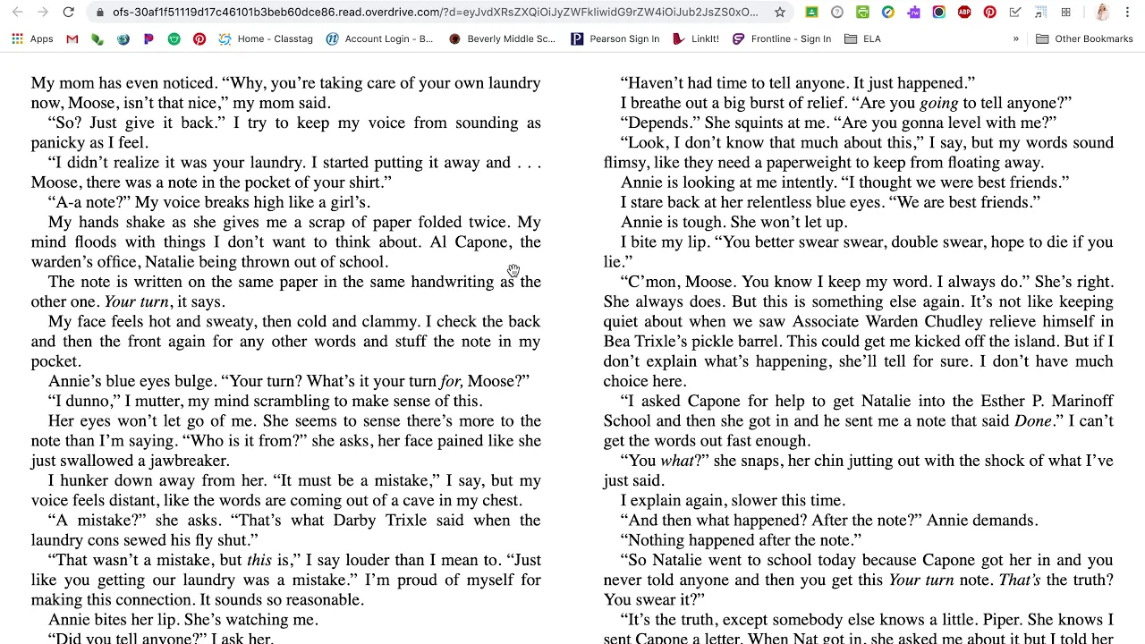Click the line "Annie is tough. She won't let up."
This screenshot has height=644, width=1145.
pos(734,223)
